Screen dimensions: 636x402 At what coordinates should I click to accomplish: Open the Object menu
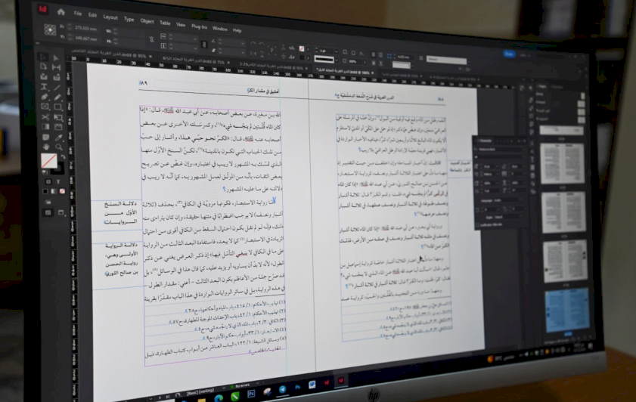tap(147, 21)
